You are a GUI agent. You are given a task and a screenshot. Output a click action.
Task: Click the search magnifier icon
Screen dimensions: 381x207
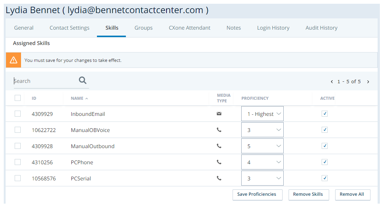[x=83, y=80]
